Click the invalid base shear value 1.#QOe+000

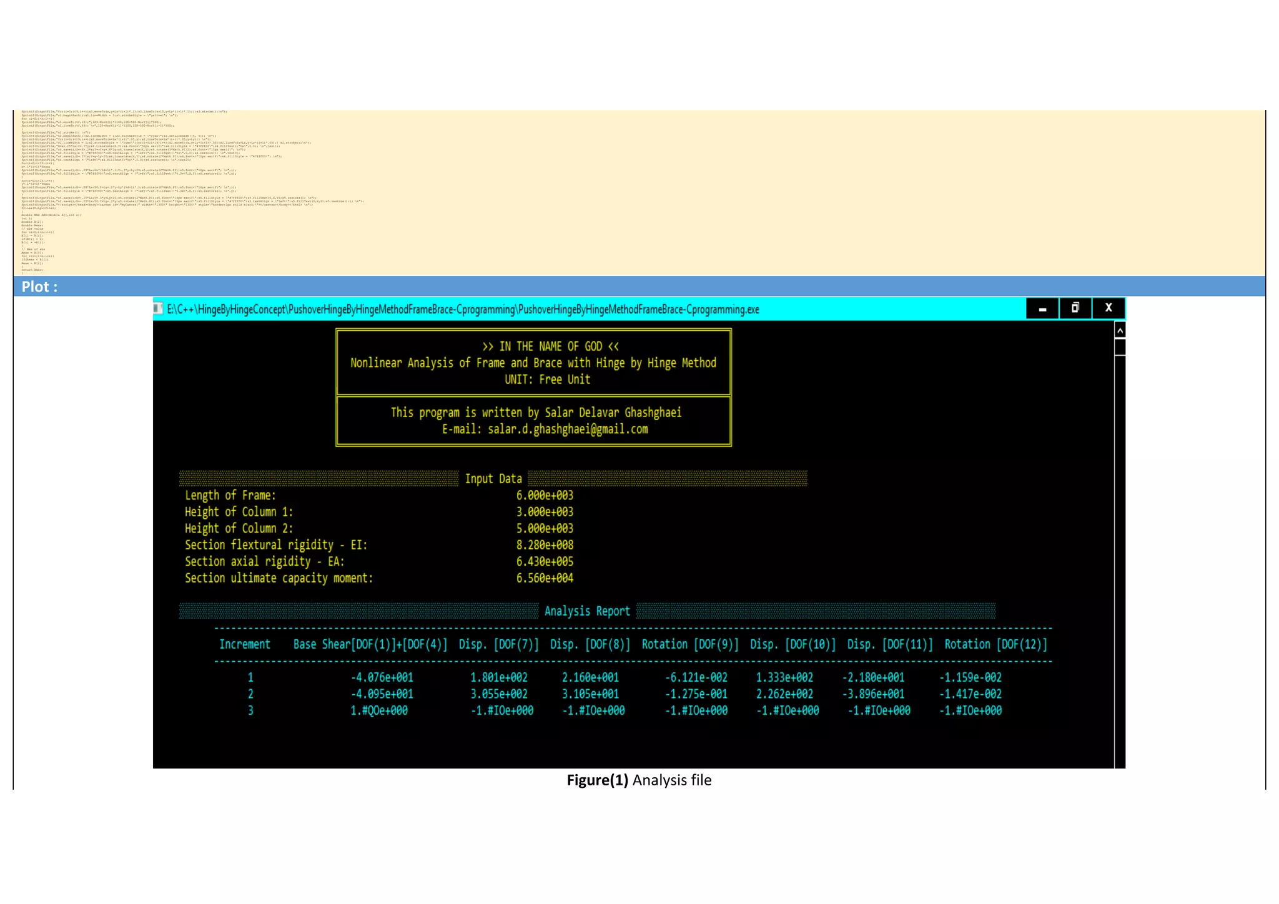[x=379, y=710]
